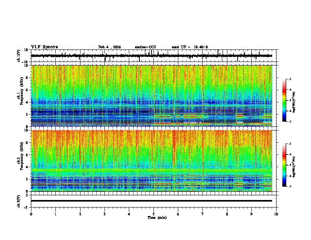Click the "6" kHz tick on ch.1 spectrogram axis

pyautogui.click(x=27, y=90)
